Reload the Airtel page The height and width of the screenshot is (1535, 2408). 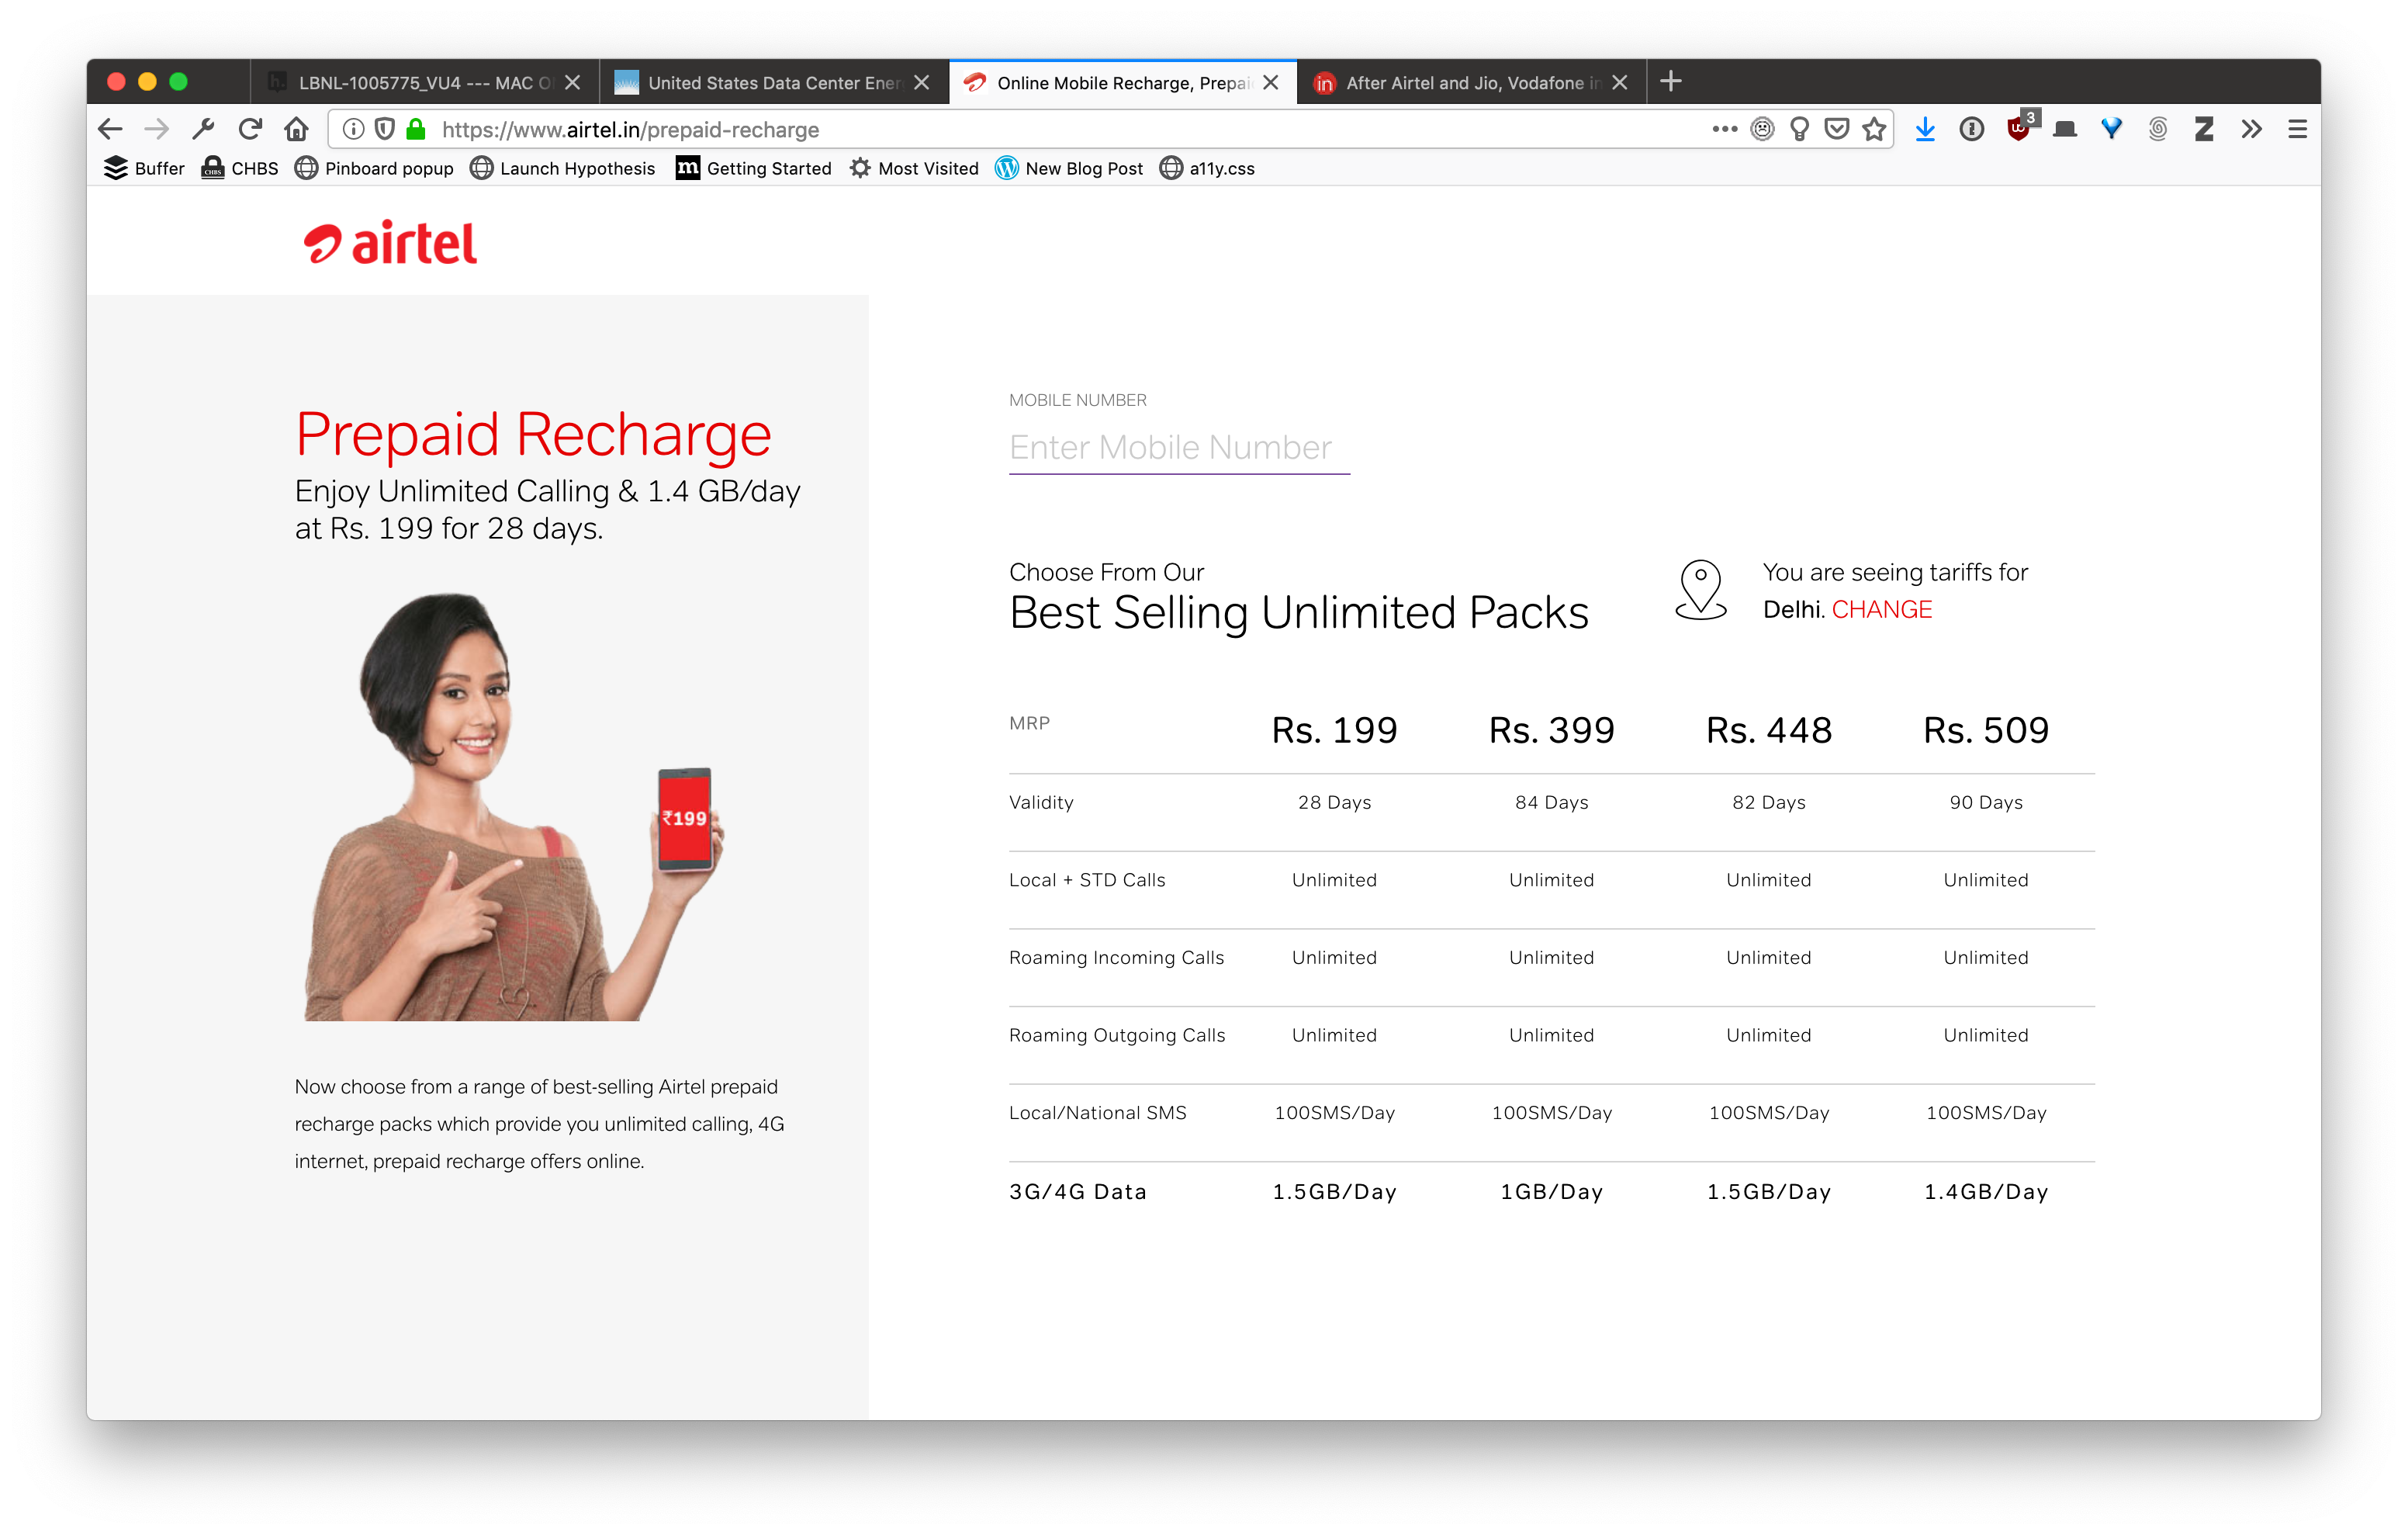[250, 129]
